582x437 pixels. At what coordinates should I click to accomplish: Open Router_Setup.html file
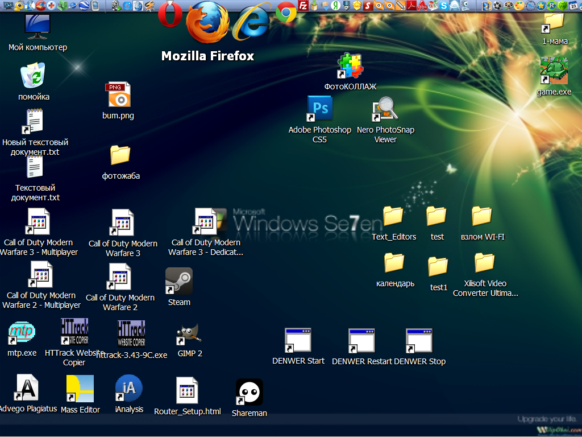pos(187,390)
